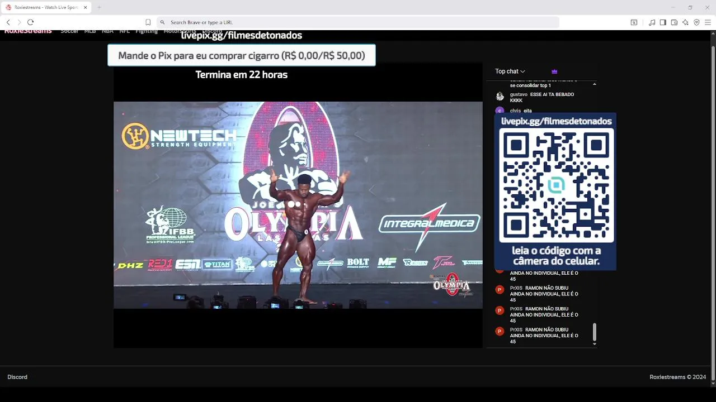
Task: Click the chat scrollbar down arrow
Action: click(x=594, y=344)
